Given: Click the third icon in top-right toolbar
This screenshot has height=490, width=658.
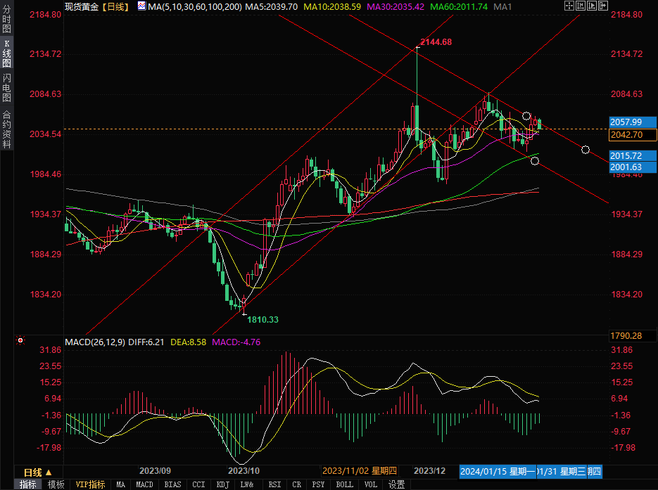Looking at the screenshot, I should (590, 6).
